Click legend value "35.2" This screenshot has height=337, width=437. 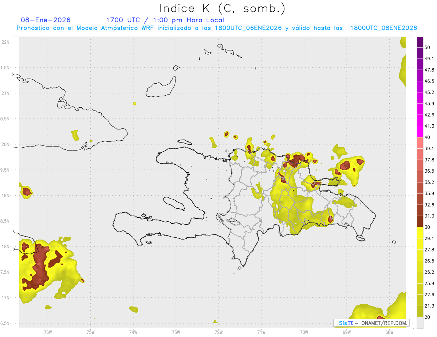[429, 182]
